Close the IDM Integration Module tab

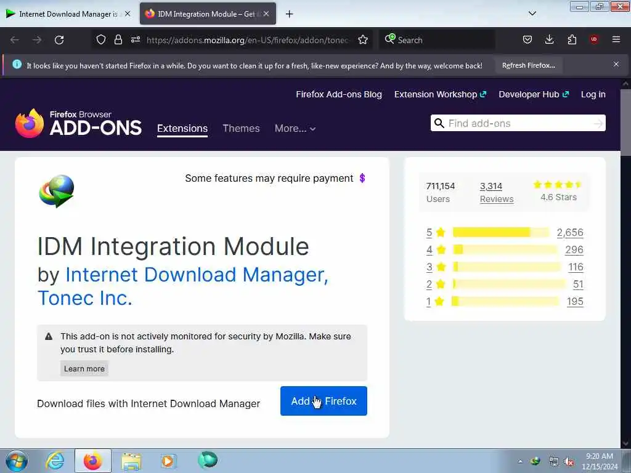click(266, 14)
